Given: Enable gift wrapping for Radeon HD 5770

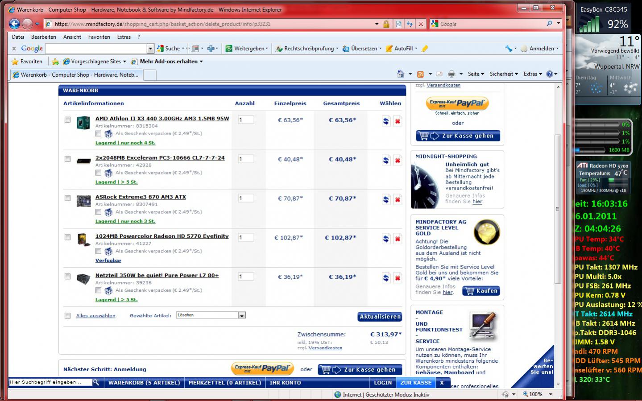Looking at the screenshot, I should tap(98, 251).
